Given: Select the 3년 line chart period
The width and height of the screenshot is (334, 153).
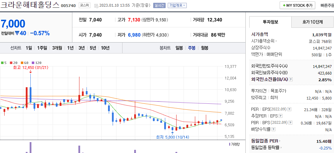Looking at the screenshot, I should coord(81,48).
